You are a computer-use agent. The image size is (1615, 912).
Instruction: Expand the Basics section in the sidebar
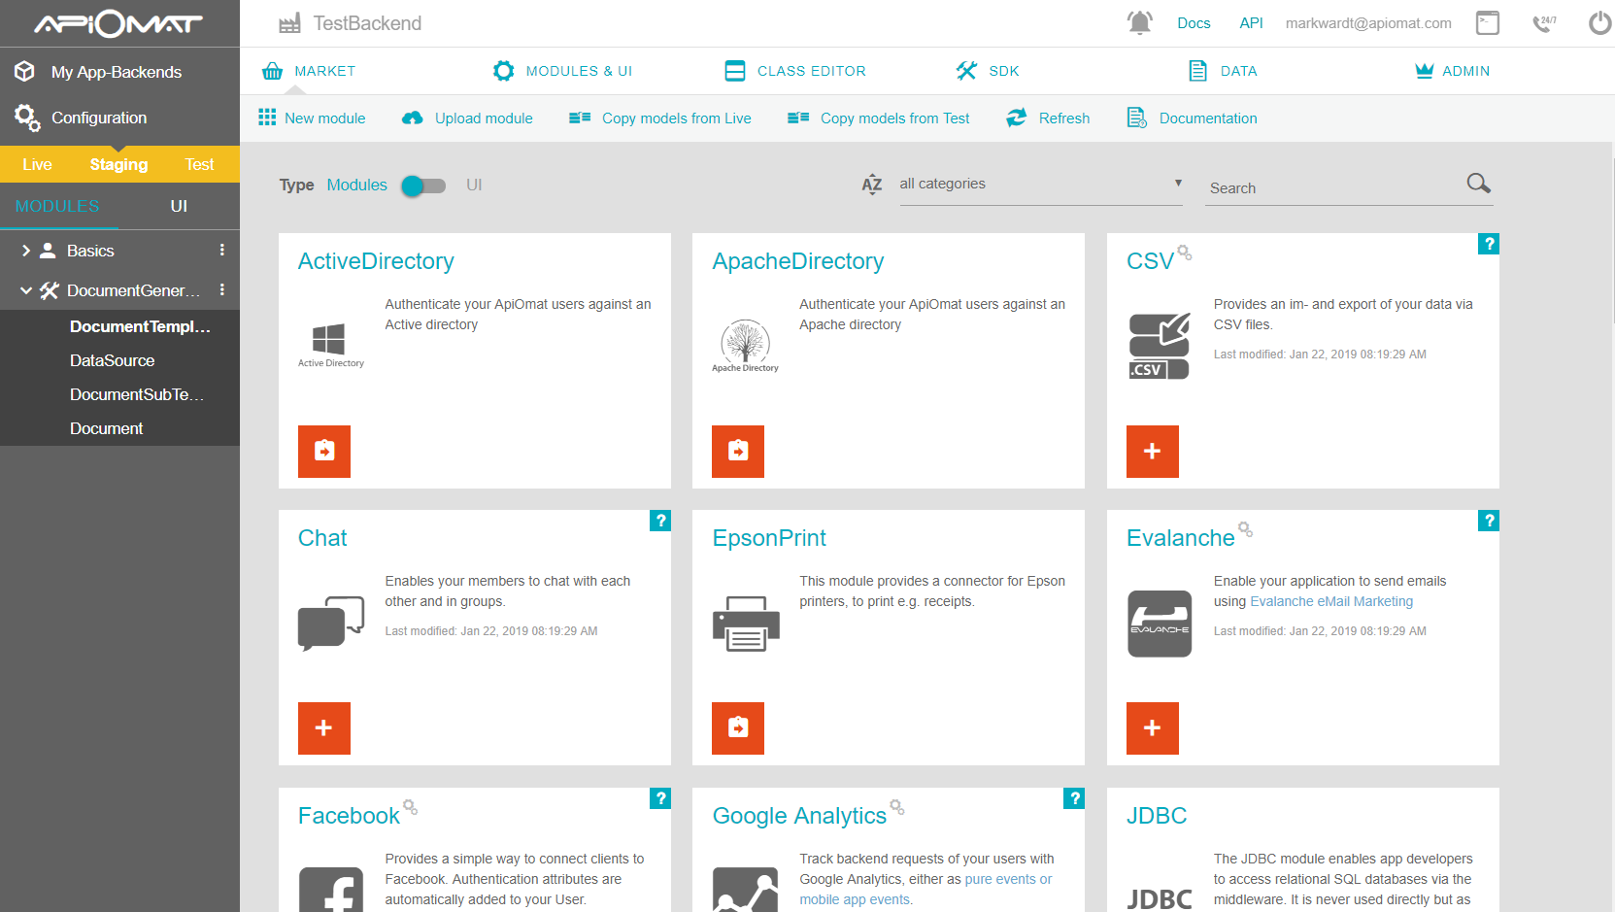(x=26, y=251)
